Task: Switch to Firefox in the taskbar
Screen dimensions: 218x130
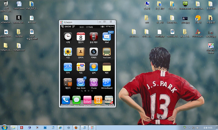Action: pos(76,128)
